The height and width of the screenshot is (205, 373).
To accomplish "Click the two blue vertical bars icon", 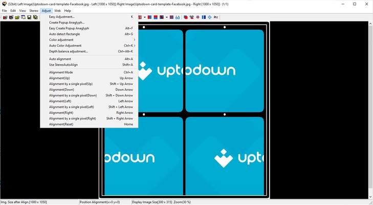I will click(x=204, y=17).
